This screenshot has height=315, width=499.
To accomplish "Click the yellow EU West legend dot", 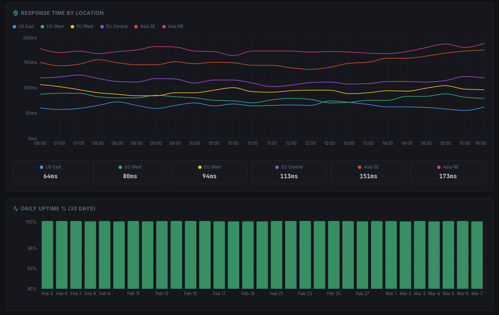I will 72,26.
